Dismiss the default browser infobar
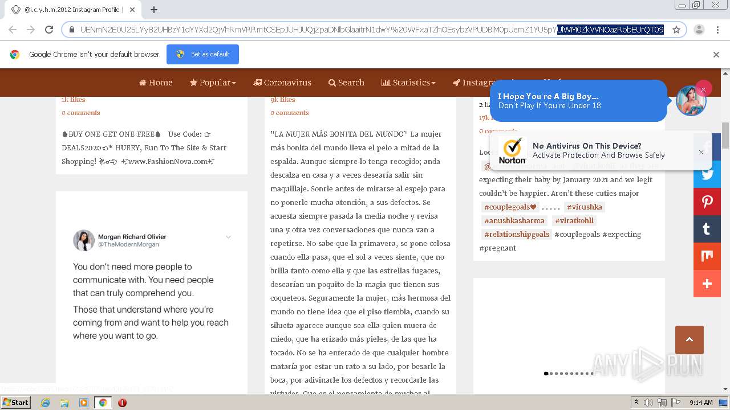This screenshot has width=730, height=410. pyautogui.click(x=716, y=55)
